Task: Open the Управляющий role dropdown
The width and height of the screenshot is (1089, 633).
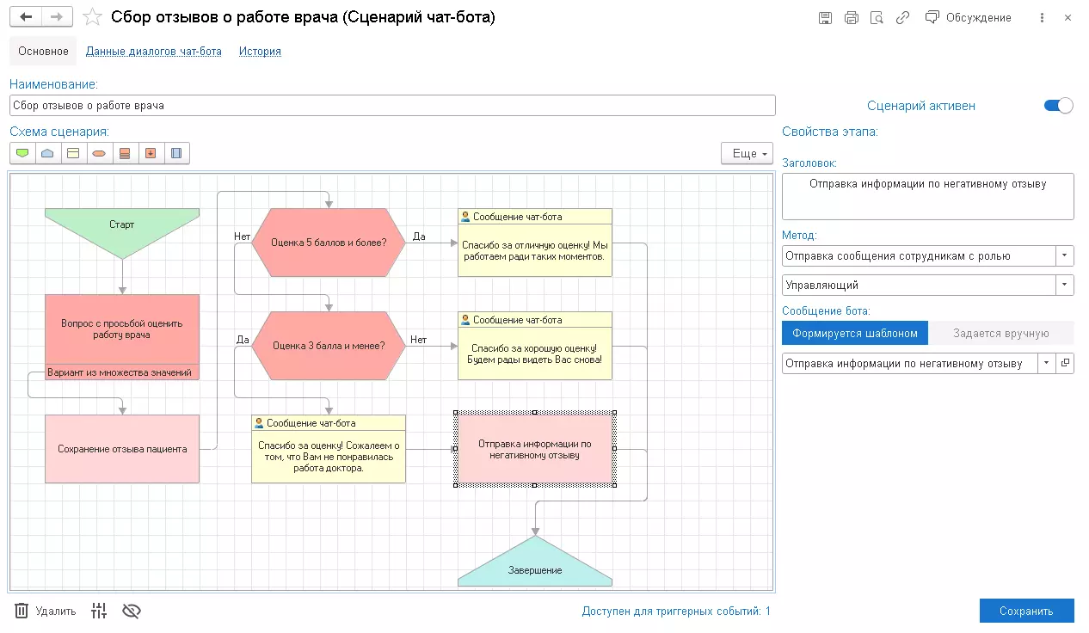Action: click(1066, 285)
